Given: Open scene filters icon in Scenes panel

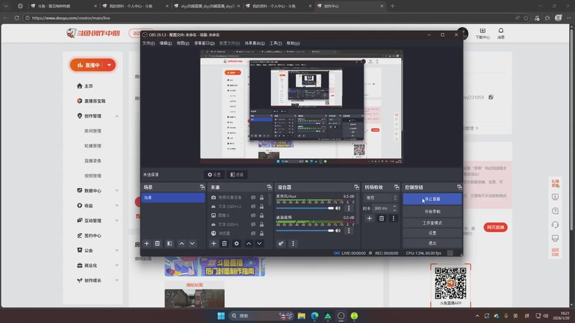Looking at the screenshot, I should [170, 243].
